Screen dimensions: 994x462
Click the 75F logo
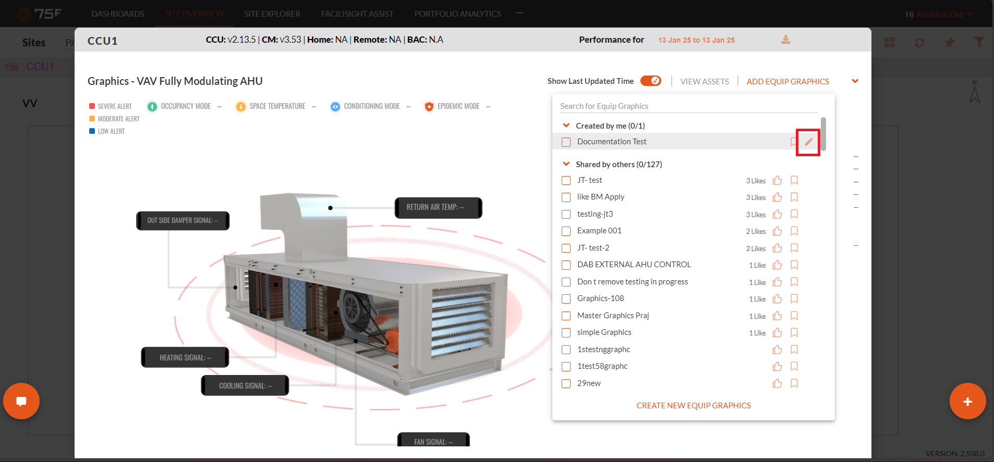pos(39,14)
